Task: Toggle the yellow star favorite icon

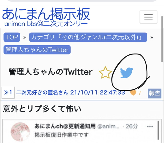Action: click(x=105, y=73)
